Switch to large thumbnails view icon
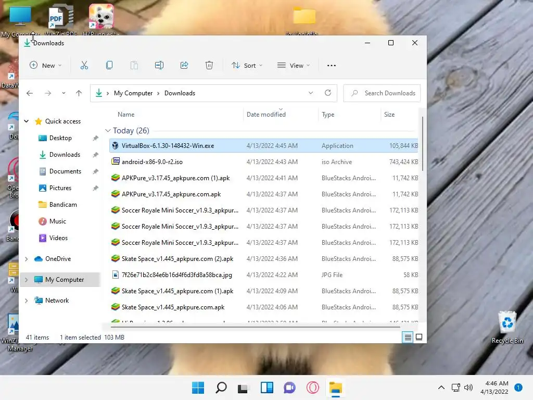The height and width of the screenshot is (400, 533). (x=419, y=337)
